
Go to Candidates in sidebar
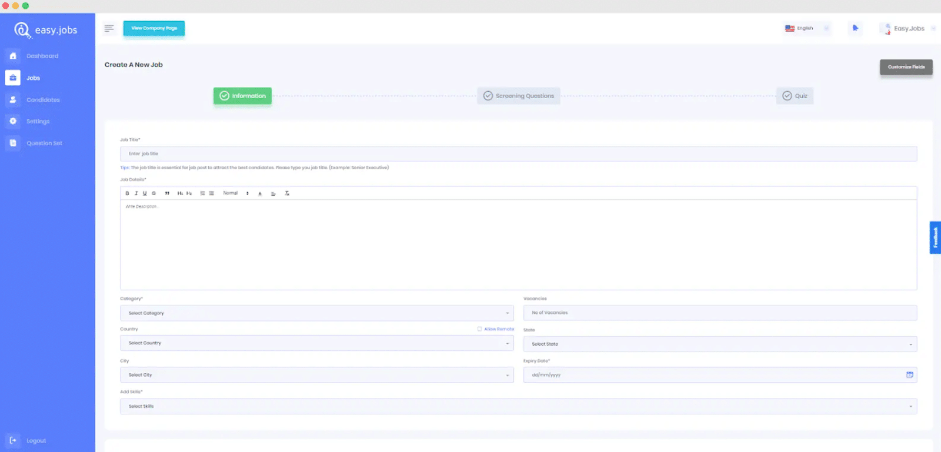pos(43,100)
